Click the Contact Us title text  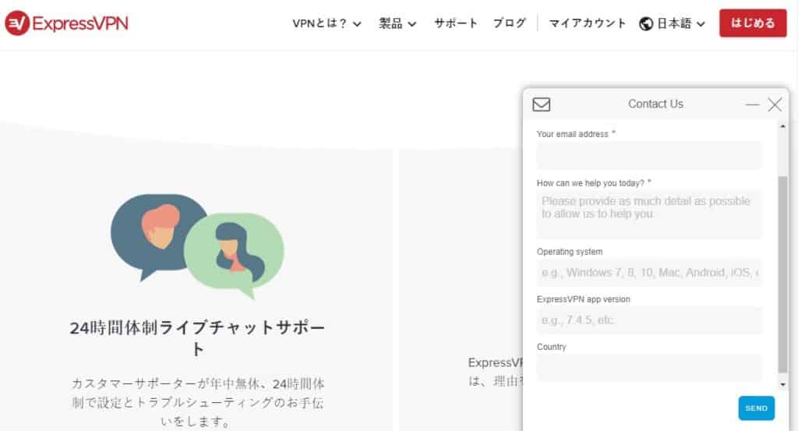(655, 104)
